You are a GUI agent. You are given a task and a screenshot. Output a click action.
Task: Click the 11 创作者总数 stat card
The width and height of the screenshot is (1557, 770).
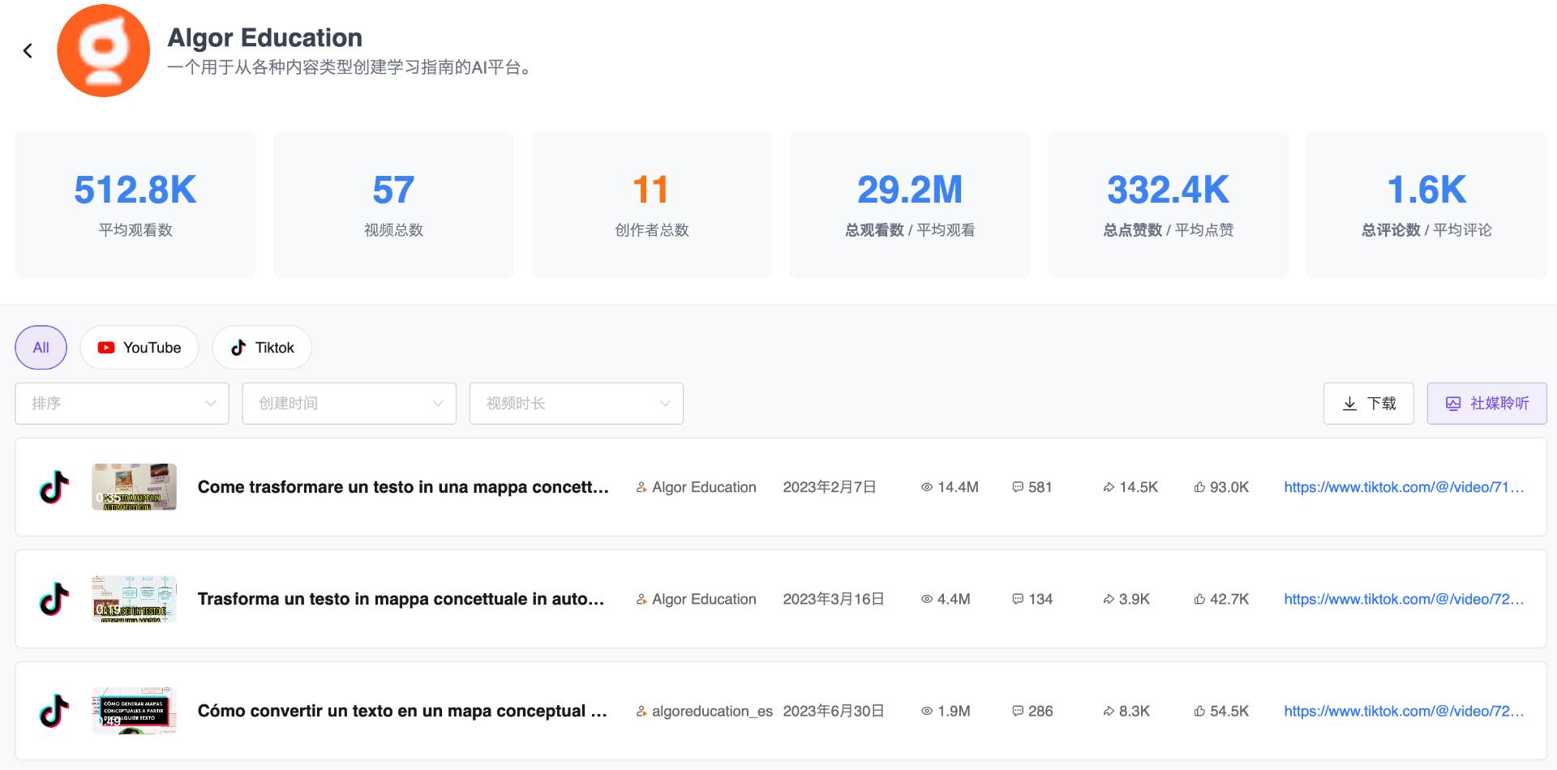(x=652, y=205)
